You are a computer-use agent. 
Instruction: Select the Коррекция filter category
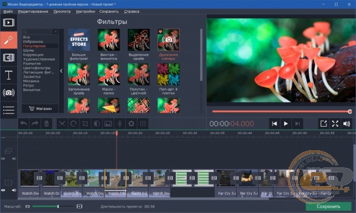[x=33, y=55]
